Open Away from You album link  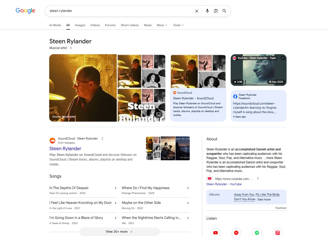(244, 195)
